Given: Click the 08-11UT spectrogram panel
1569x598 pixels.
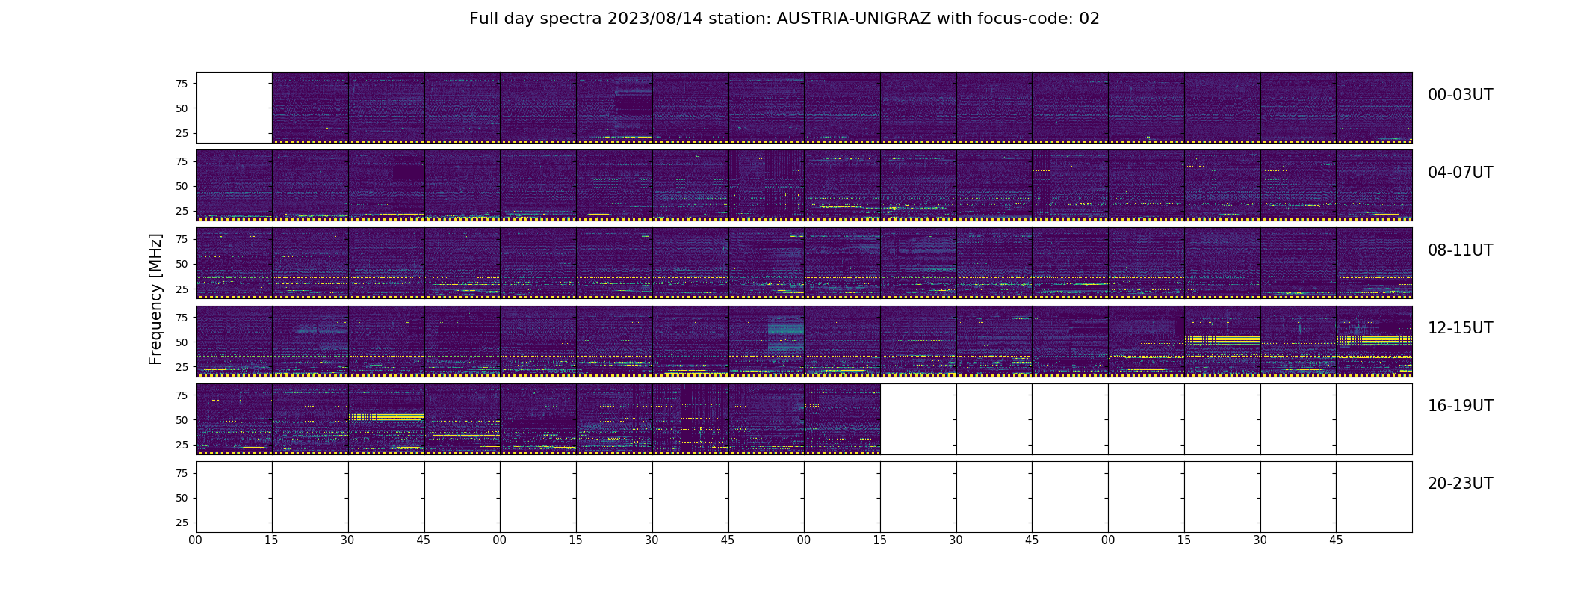Looking at the screenshot, I should point(804,263).
